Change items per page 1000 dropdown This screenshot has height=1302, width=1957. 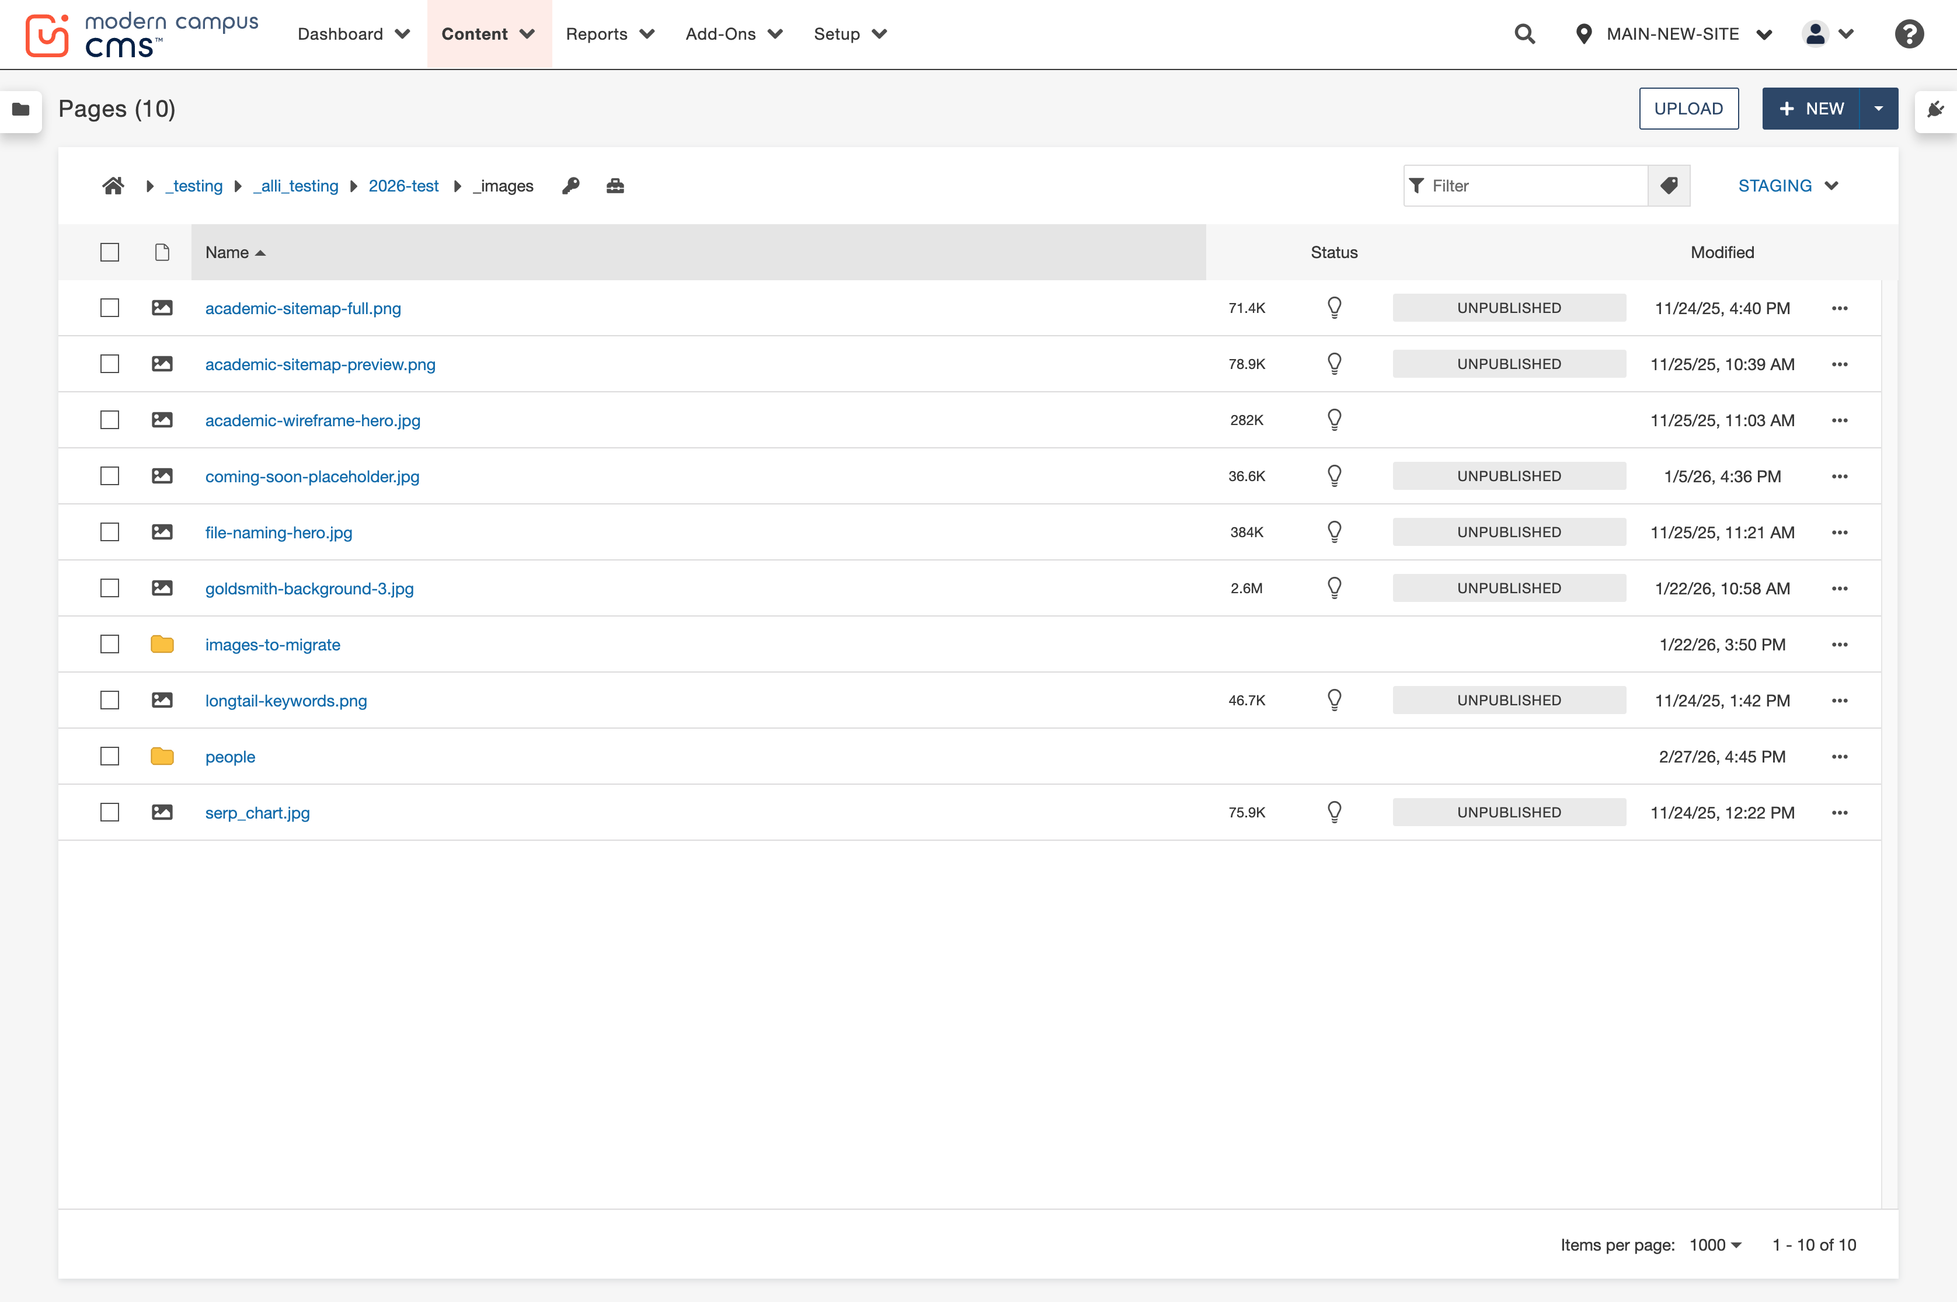click(1715, 1245)
